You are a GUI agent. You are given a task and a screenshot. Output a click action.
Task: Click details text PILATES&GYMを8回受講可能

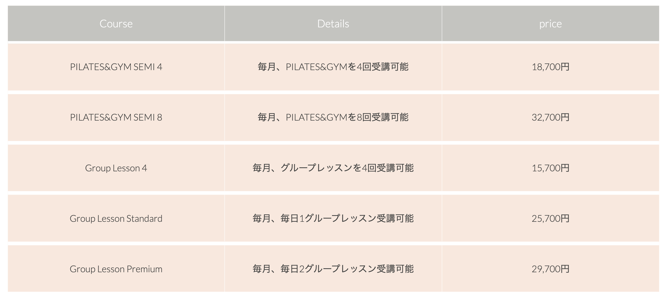(347, 117)
